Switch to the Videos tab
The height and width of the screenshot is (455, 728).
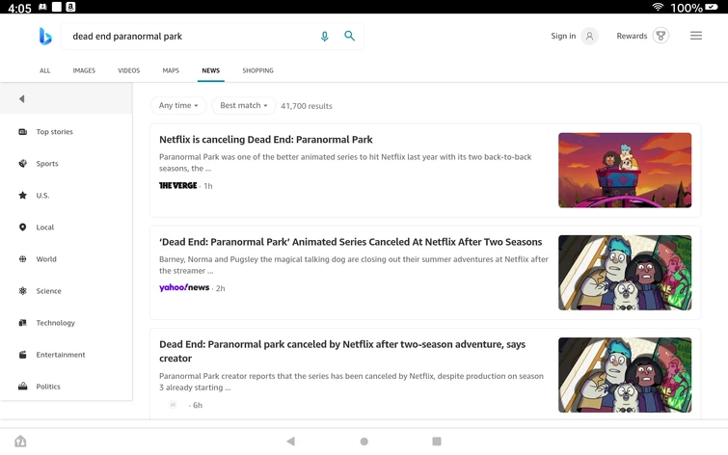coord(128,70)
